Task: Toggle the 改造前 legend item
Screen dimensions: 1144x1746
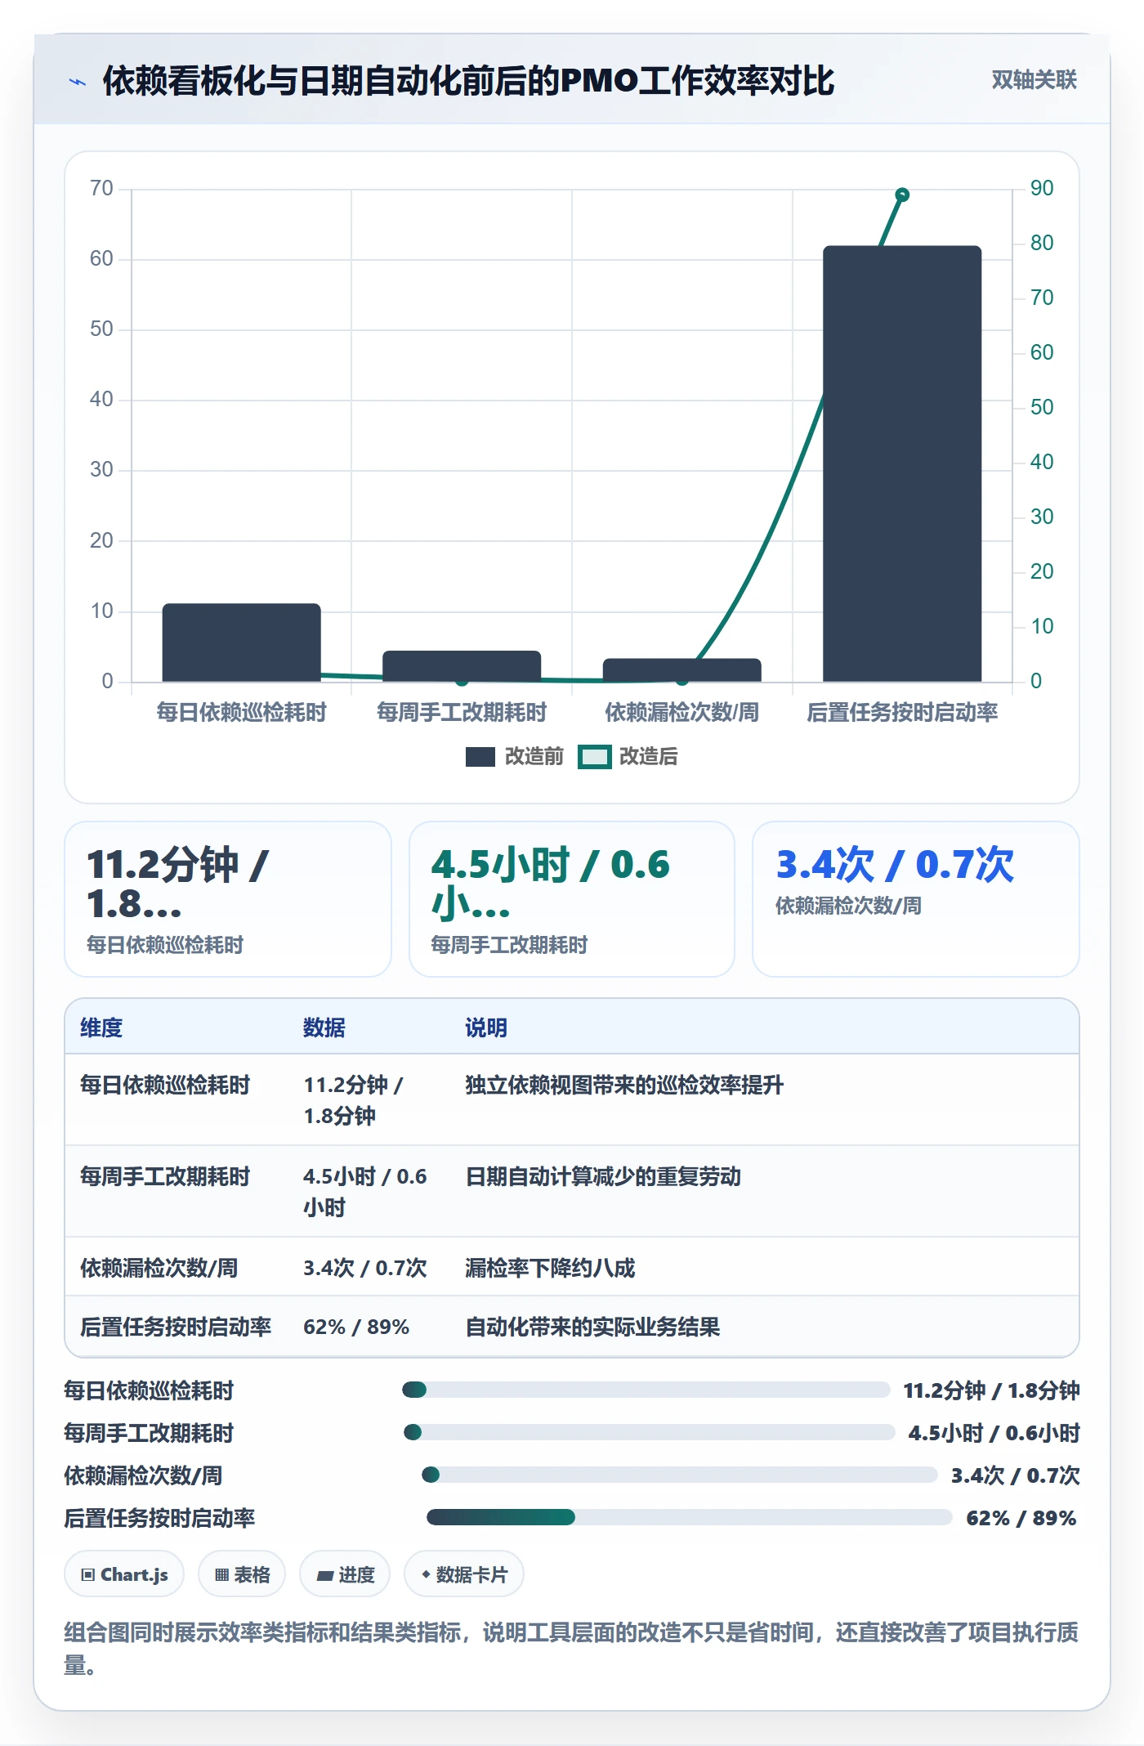Action: (x=515, y=756)
